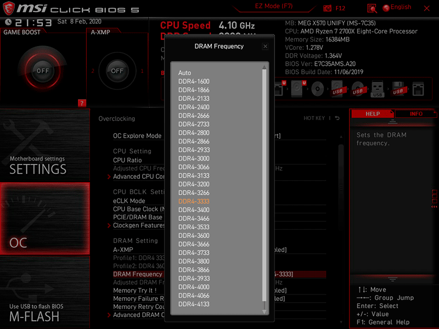Switch to the INFO tab

[x=416, y=114]
